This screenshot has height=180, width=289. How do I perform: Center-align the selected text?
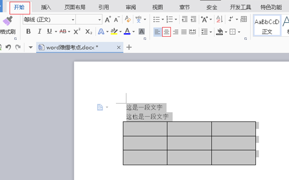pos(166,32)
